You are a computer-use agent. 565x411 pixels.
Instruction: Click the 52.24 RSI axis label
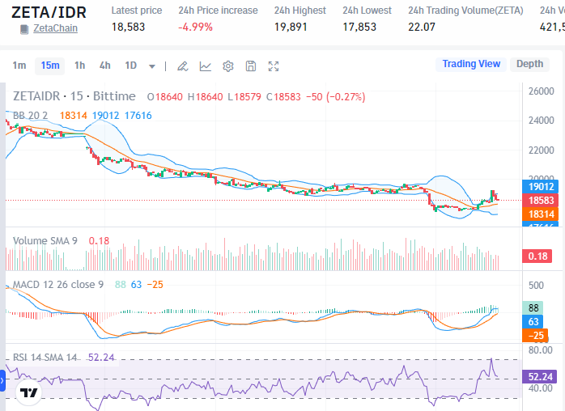[x=540, y=377]
